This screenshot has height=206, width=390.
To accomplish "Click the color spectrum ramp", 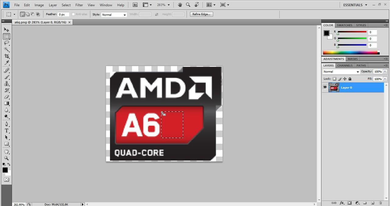I will [x=350, y=53].
